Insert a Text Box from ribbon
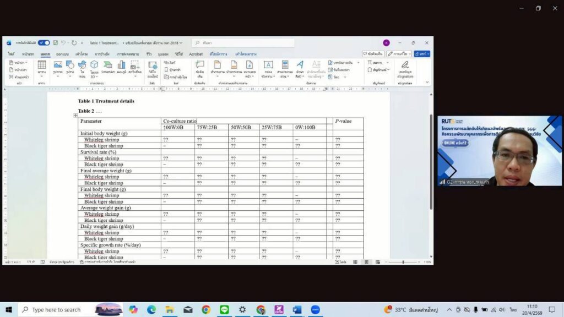 click(268, 67)
